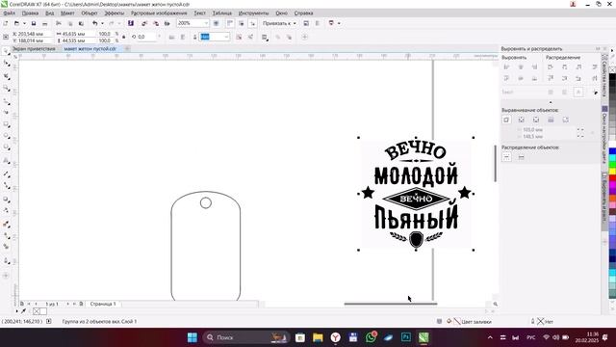Click the Align top icon in docker

[x=506, y=78]
